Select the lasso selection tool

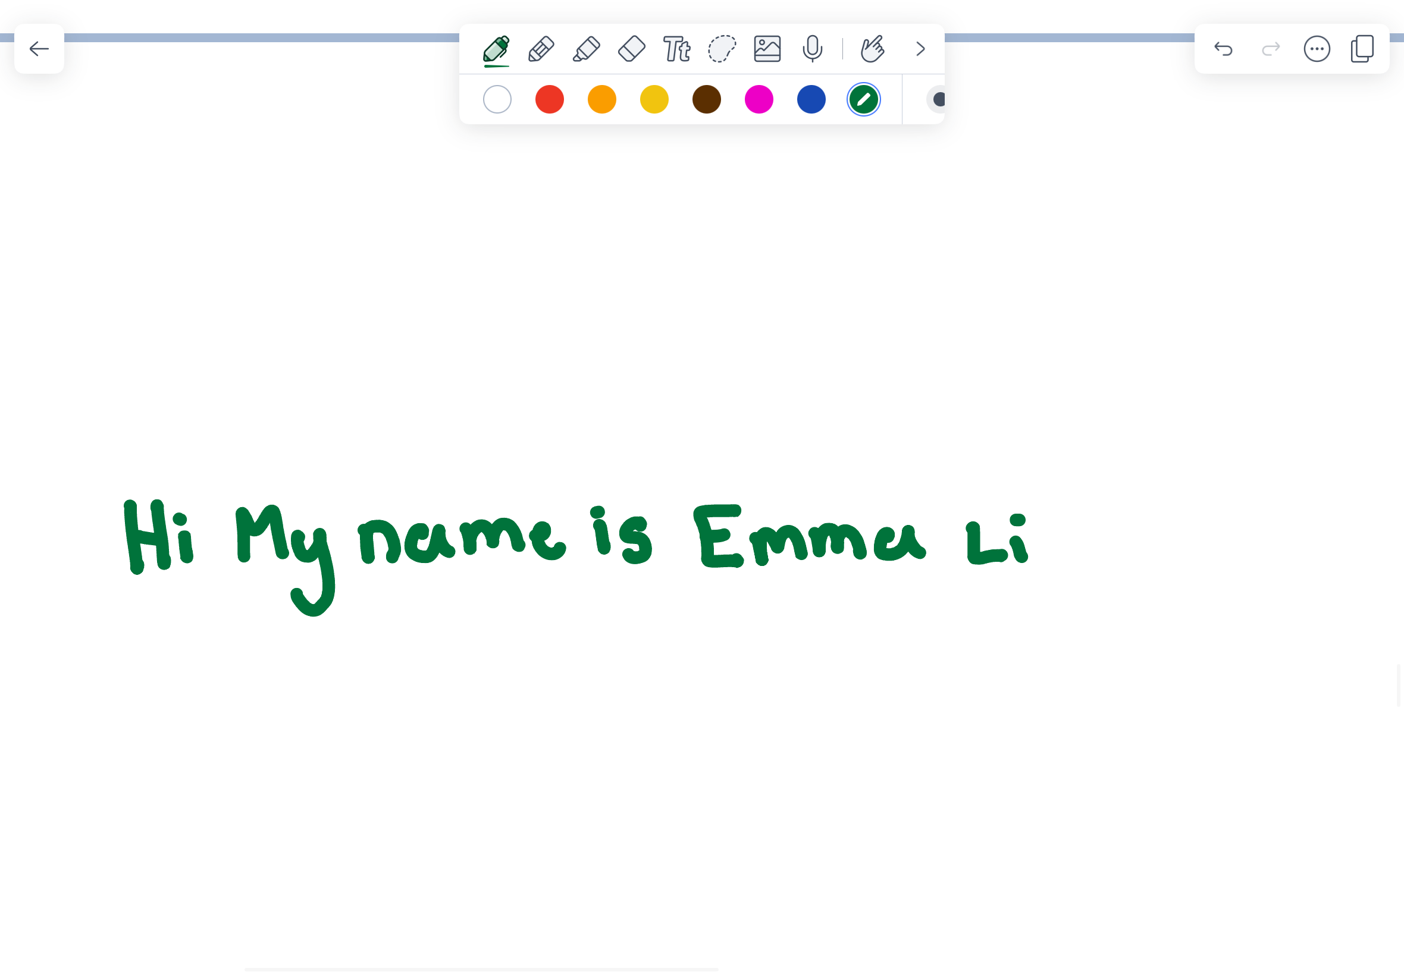(722, 49)
